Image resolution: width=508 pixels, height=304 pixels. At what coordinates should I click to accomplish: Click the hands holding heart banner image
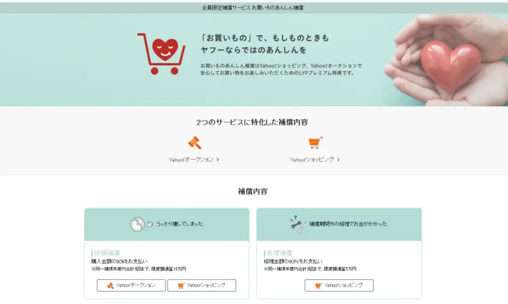(446, 60)
